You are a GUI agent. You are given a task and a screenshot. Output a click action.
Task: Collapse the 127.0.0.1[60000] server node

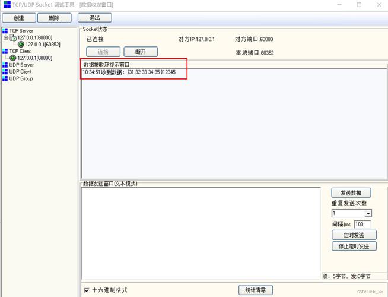(x=5, y=37)
